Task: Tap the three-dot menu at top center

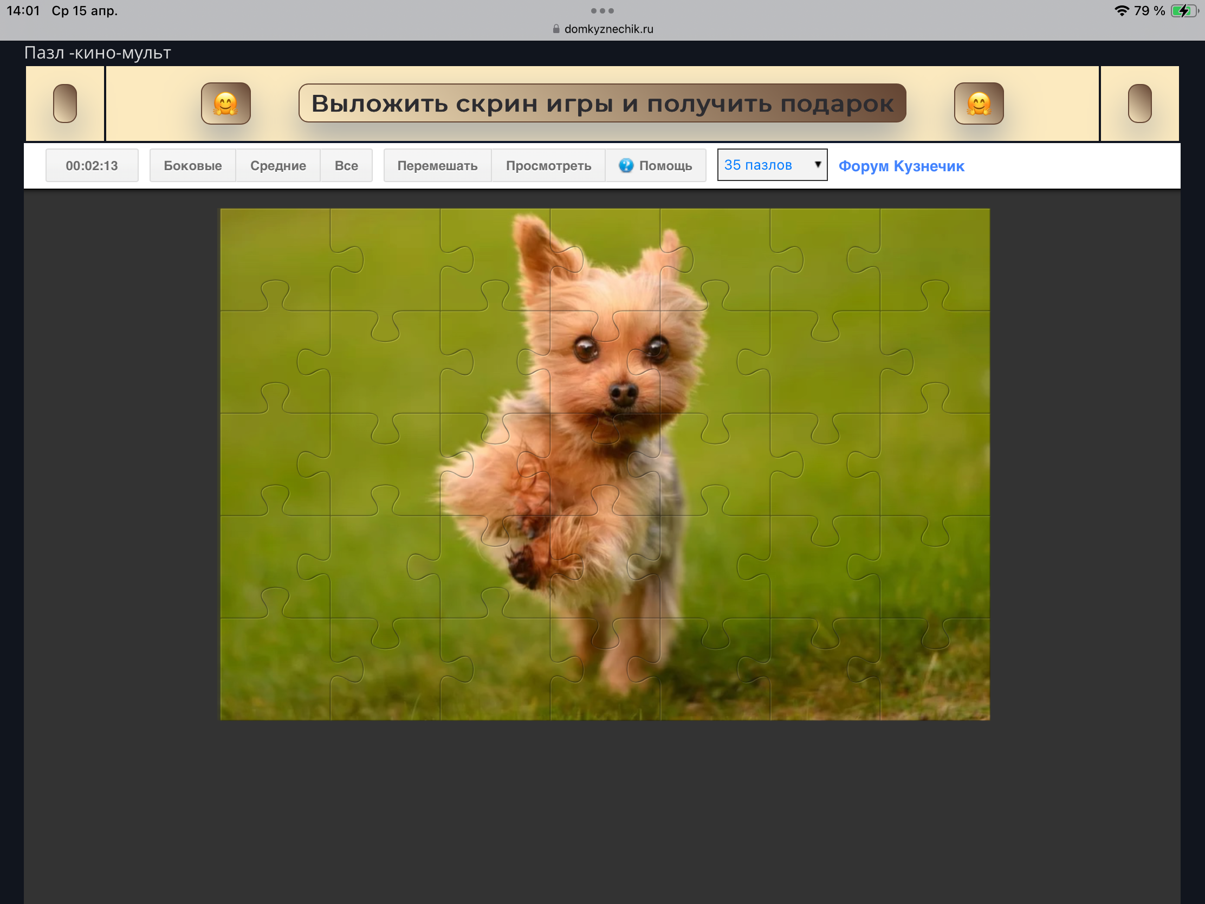Action: point(602,11)
